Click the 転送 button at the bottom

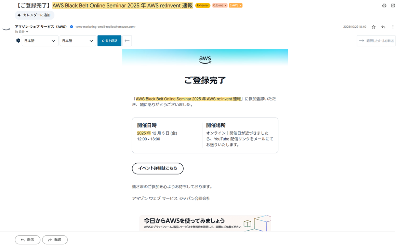tap(55, 240)
